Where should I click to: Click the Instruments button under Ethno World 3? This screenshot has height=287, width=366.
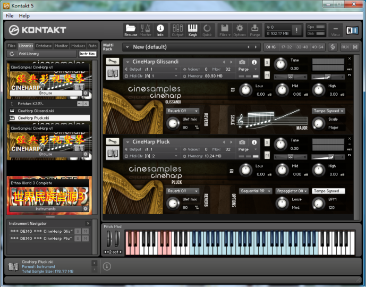pyautogui.click(x=45, y=209)
